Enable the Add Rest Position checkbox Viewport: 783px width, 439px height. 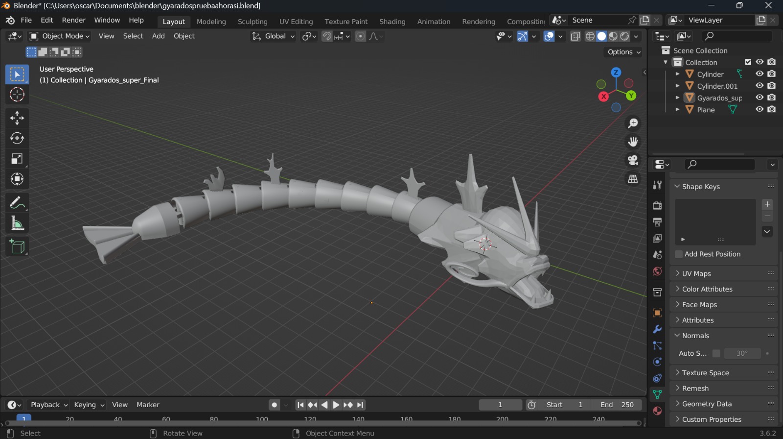coord(679,254)
